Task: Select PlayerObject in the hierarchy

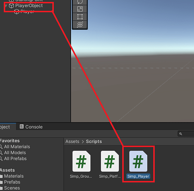Action: click(x=29, y=6)
